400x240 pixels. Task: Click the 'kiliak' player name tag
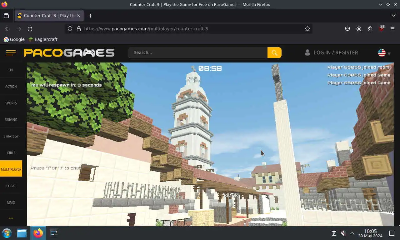231,195
